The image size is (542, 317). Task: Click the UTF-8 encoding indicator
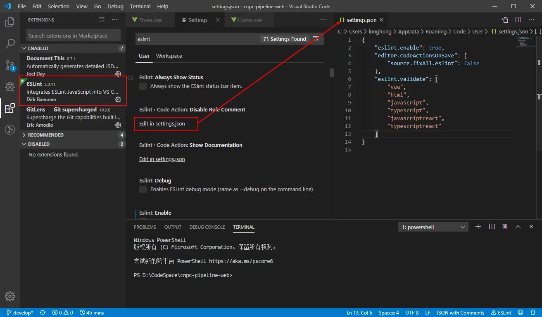[412, 313]
